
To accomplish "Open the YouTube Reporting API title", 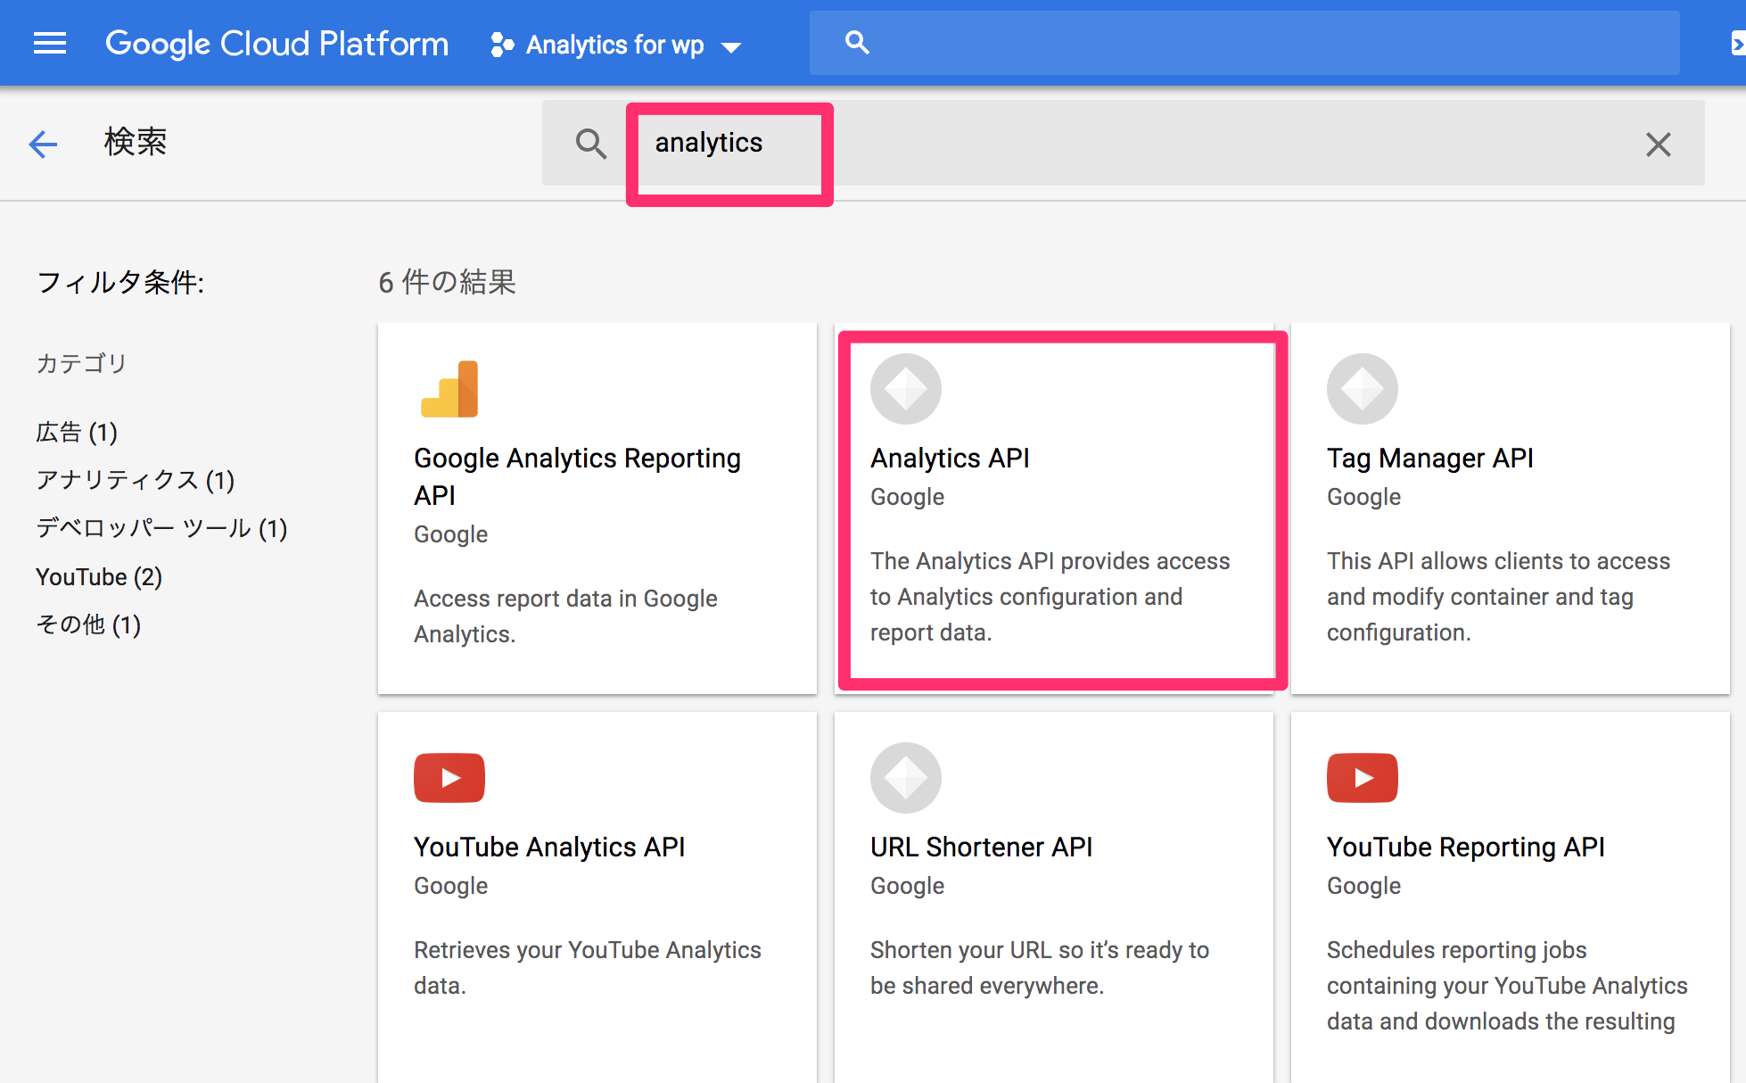I will coord(1466,847).
